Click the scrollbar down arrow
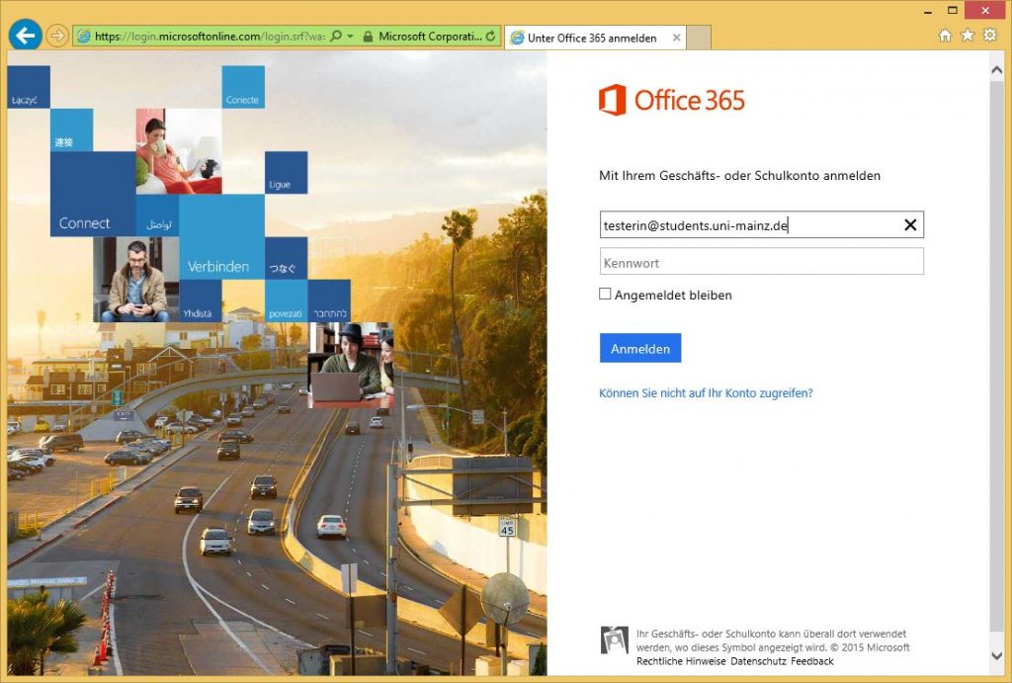The image size is (1012, 683). pyautogui.click(x=996, y=655)
